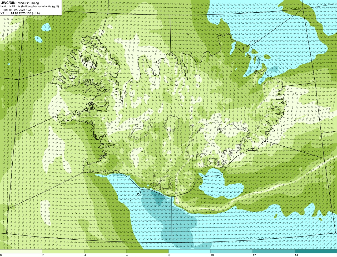The width and height of the screenshot is (337, 257).
Task: Click the legend scale label "12"
Action: click(254, 255)
